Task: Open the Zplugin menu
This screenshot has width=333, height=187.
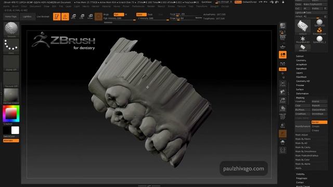Action: [x=214, y=6]
